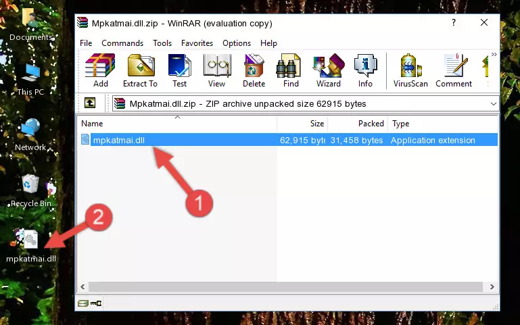Viewport: 520px width, 325px height.
Task: Click the Add archive toolbar icon
Action: click(100, 70)
